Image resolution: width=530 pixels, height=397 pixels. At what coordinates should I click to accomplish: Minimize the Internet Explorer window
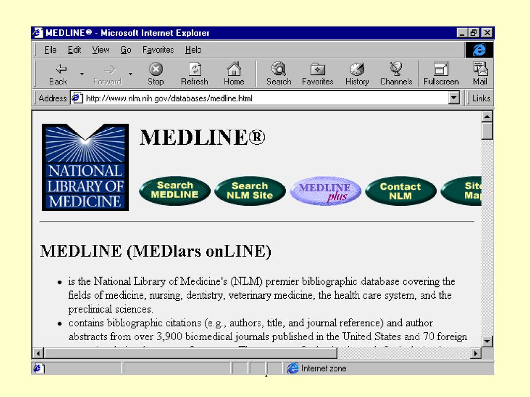(461, 33)
